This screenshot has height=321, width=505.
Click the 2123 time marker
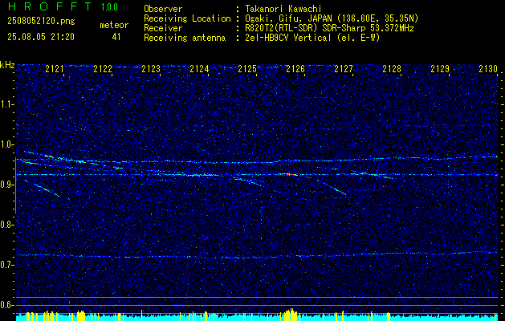click(151, 69)
